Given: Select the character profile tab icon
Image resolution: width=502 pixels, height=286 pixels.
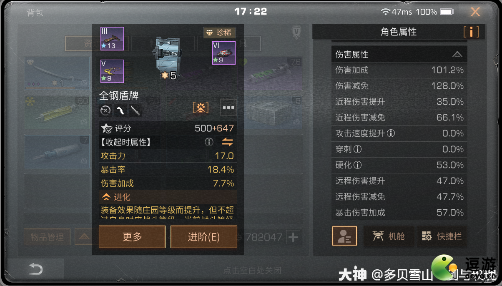Looking at the screenshot, I should click(x=344, y=236).
